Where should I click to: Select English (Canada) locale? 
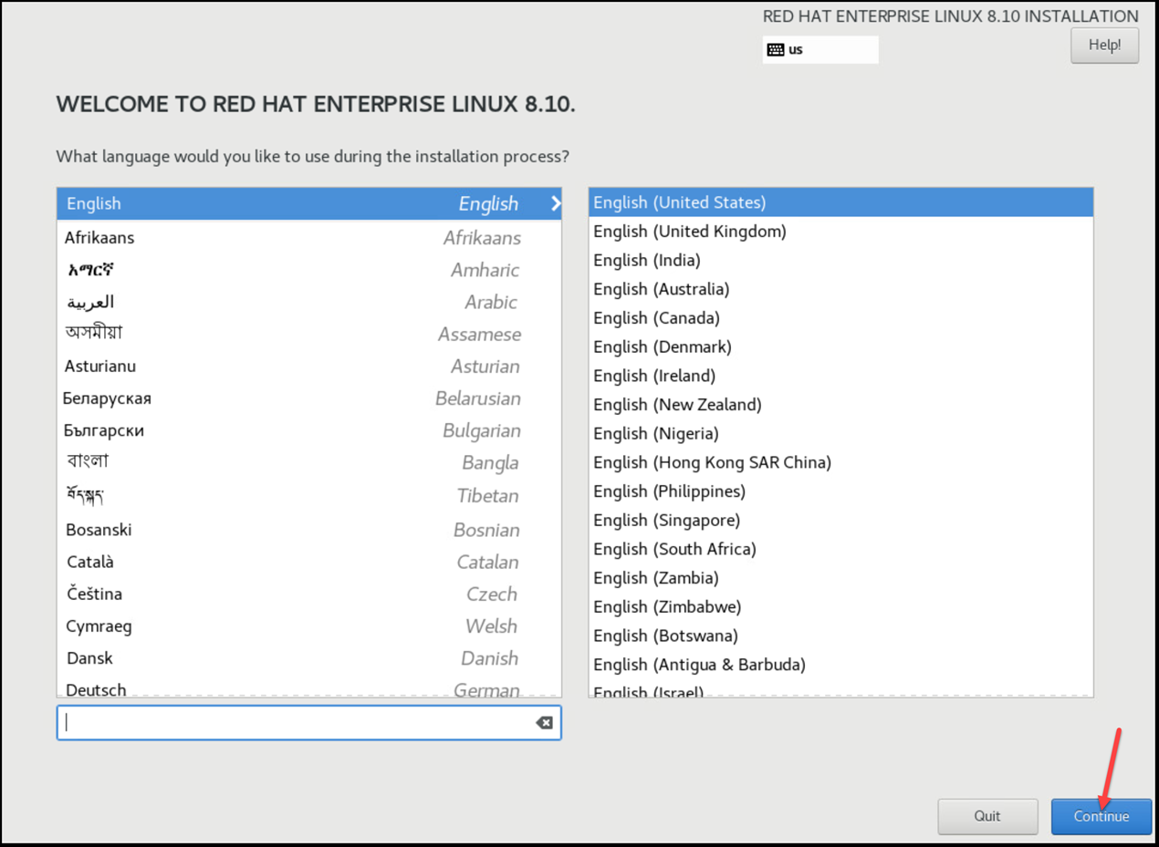tap(657, 318)
